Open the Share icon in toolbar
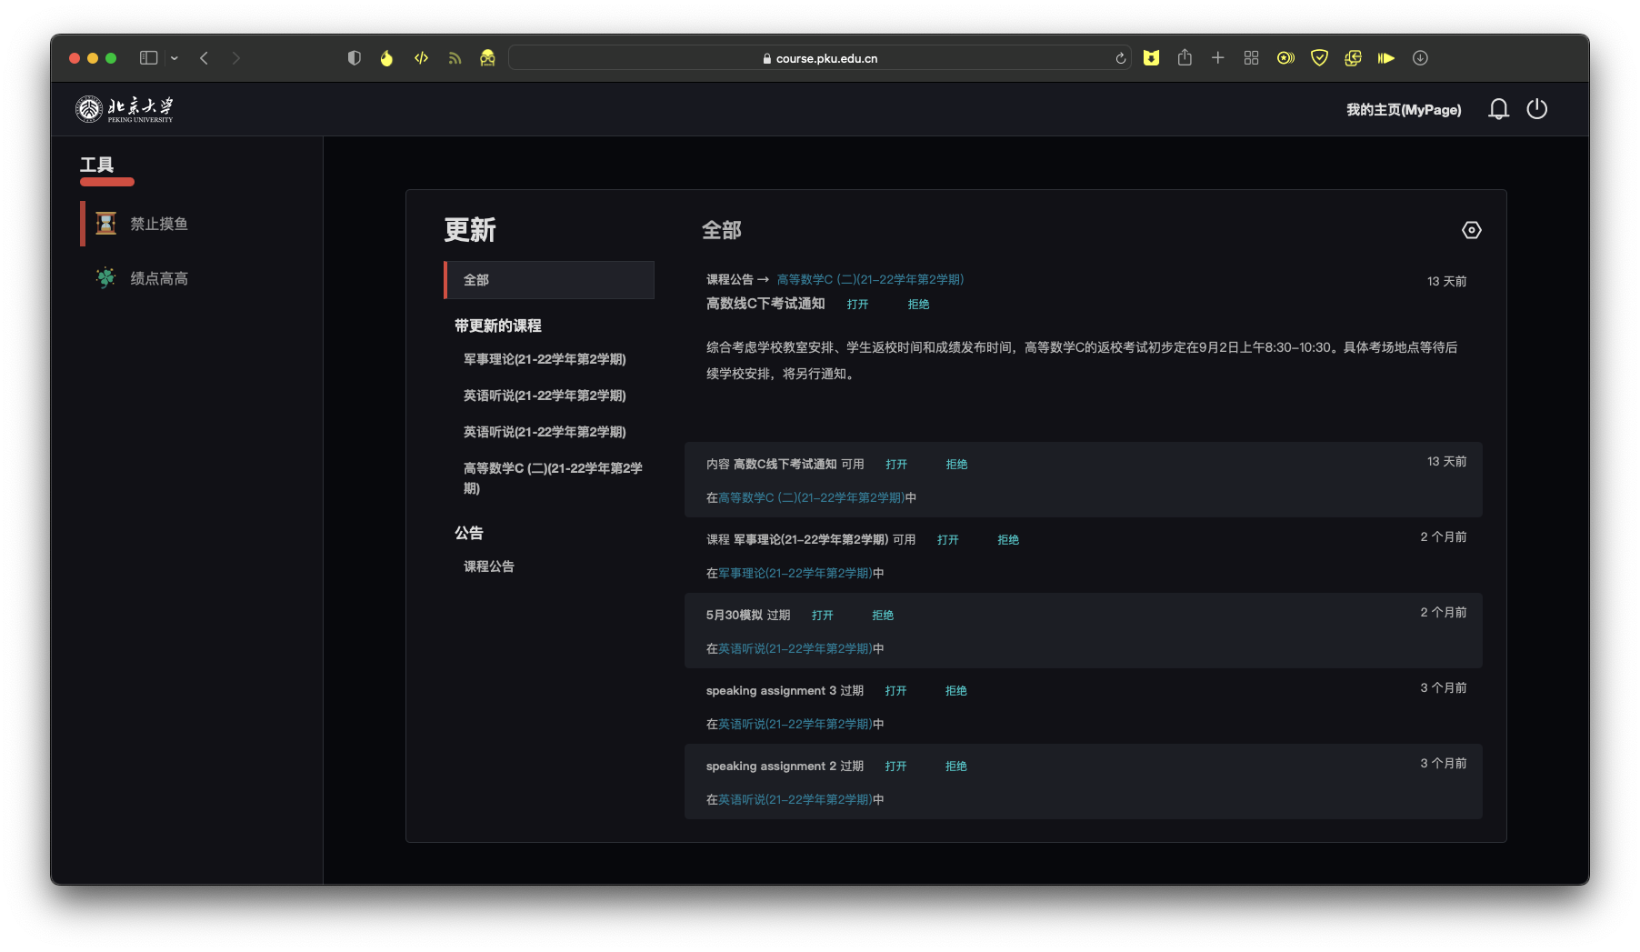 coord(1185,58)
